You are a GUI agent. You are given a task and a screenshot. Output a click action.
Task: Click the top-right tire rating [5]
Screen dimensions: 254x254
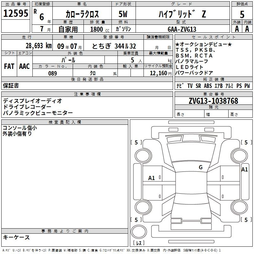pyautogui.click(x=246, y=143)
